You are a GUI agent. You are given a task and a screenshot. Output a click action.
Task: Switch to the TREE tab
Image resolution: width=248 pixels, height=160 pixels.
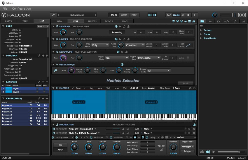click(25, 21)
